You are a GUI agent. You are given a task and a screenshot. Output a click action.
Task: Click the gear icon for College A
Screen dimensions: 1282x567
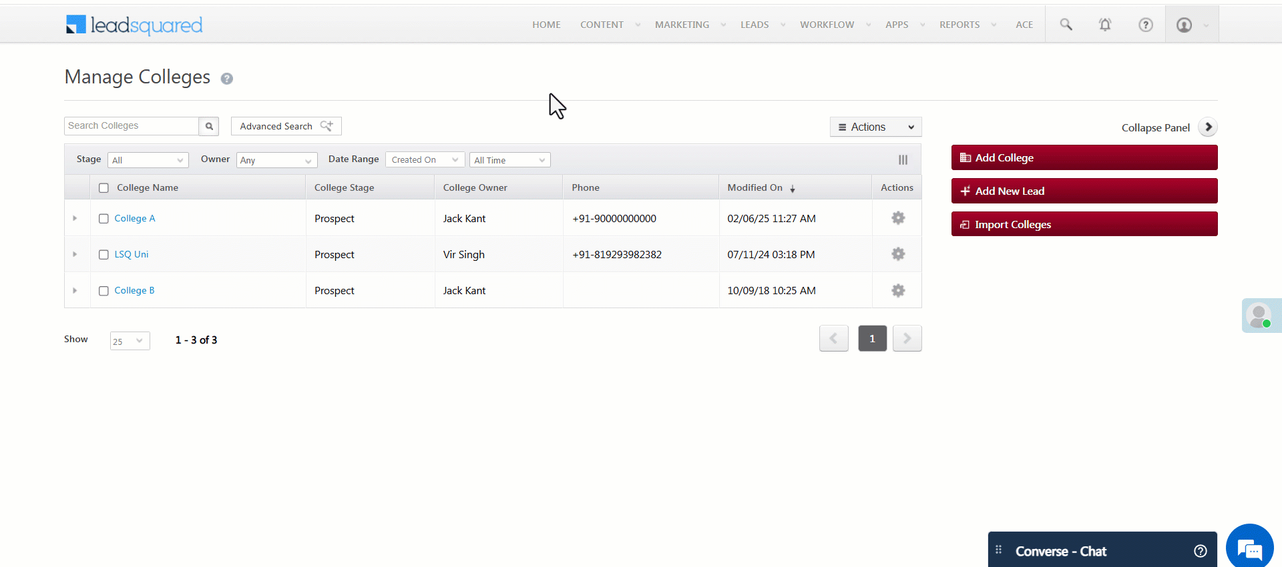click(x=898, y=218)
